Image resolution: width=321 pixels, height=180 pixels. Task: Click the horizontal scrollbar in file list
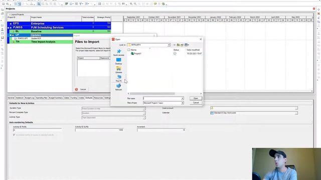tap(152, 93)
